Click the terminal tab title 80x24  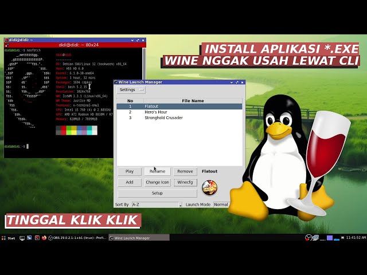click(79, 45)
